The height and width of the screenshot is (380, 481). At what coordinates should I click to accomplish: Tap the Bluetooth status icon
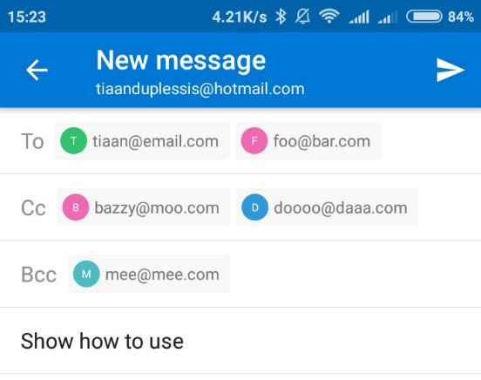point(281,17)
